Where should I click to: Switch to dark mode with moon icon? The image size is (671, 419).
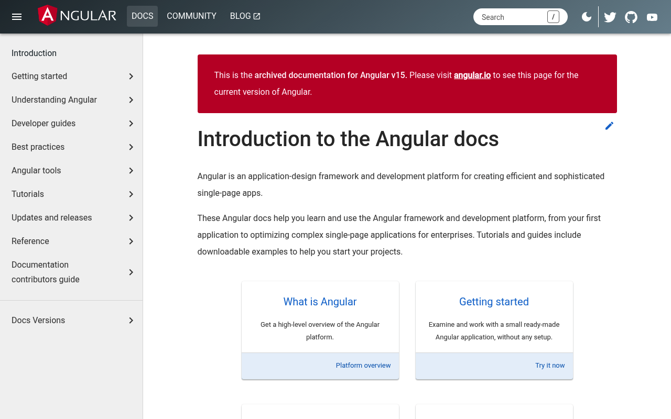point(587,17)
